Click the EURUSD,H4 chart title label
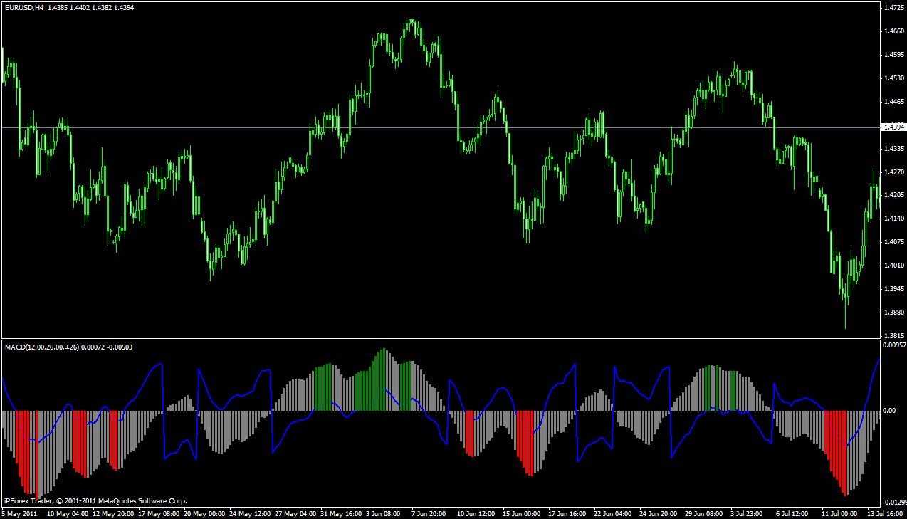The height and width of the screenshot is (519, 907). click(x=23, y=7)
